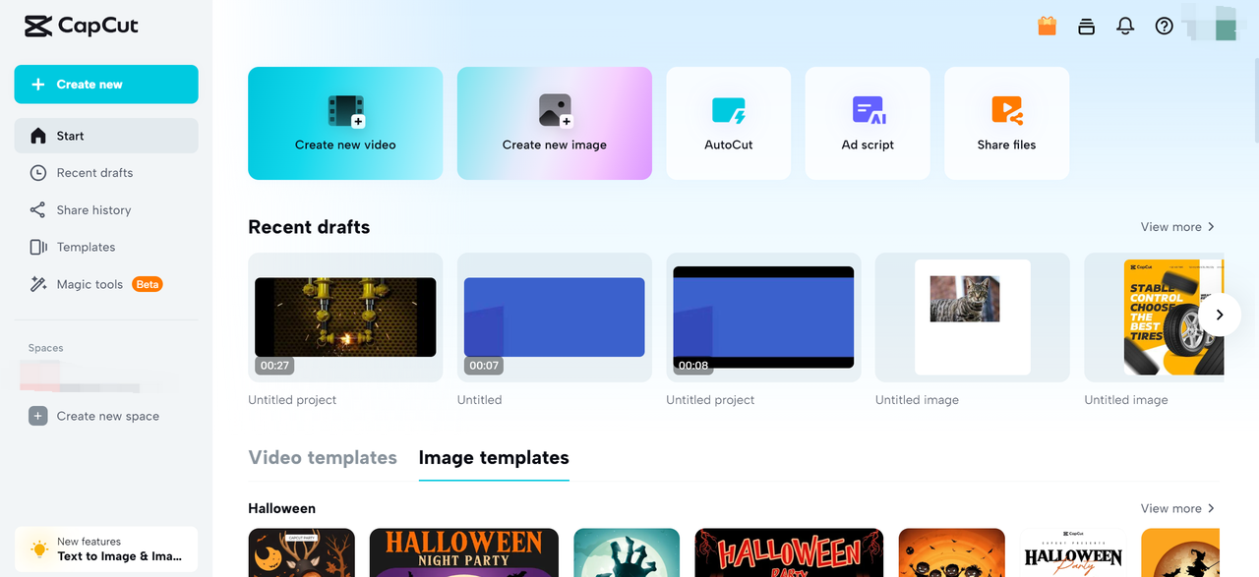Click the Create new video card
This screenshot has height=577, width=1259.
coord(345,123)
